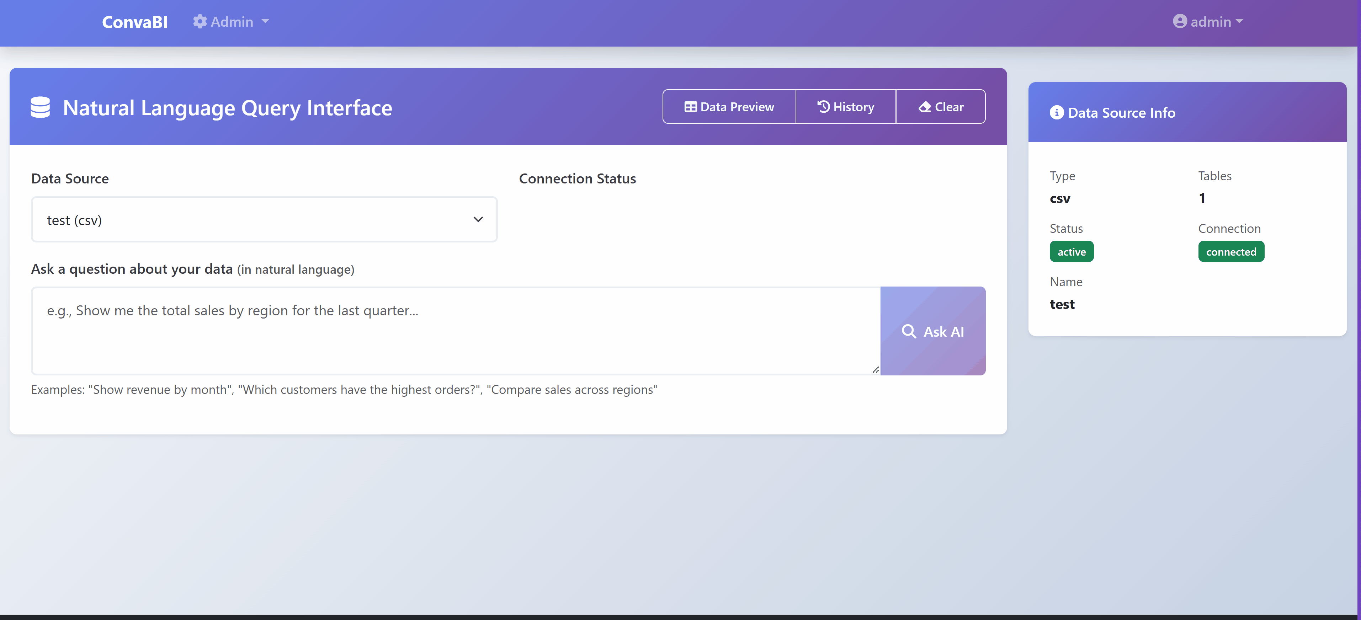Viewport: 1361px width, 620px height.
Task: Click the clock icon on the History button
Action: pyautogui.click(x=823, y=107)
